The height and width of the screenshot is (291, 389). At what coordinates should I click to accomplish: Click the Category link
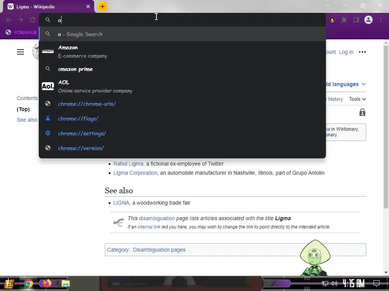click(x=118, y=250)
